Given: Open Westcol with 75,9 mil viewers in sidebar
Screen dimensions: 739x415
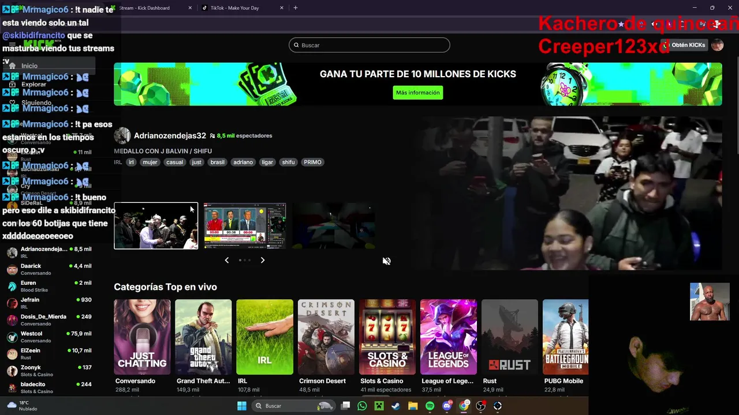Looking at the screenshot, I should pos(49,337).
